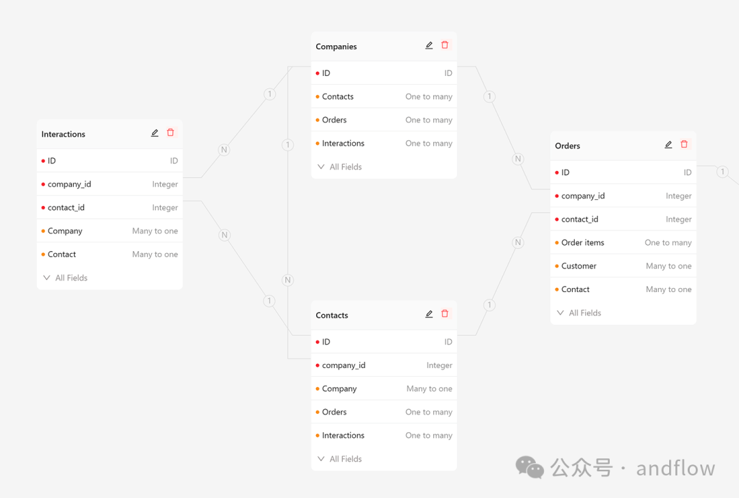Open the Interactions table editor via pencil icon
The height and width of the screenshot is (498, 739).
pyautogui.click(x=155, y=132)
